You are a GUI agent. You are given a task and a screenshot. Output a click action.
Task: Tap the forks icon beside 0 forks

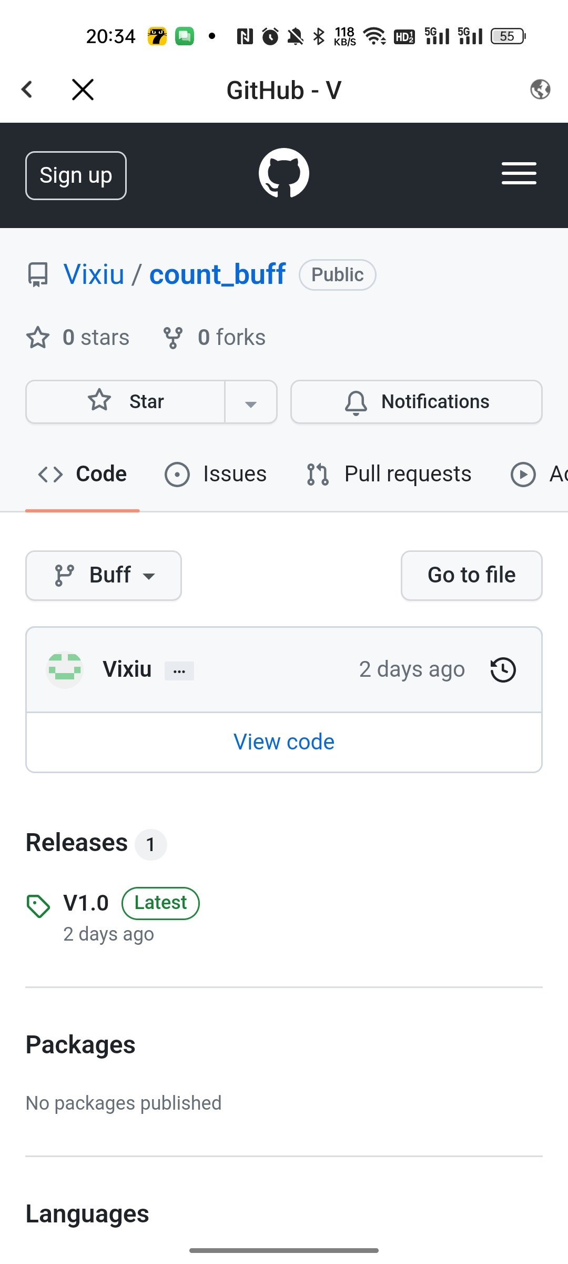coord(173,338)
